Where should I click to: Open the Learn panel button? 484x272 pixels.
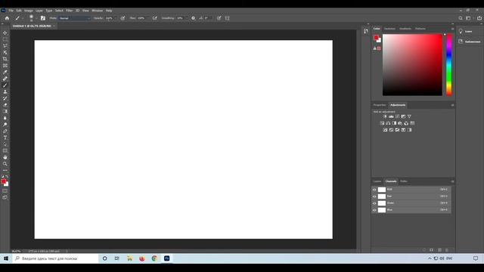tap(466, 32)
